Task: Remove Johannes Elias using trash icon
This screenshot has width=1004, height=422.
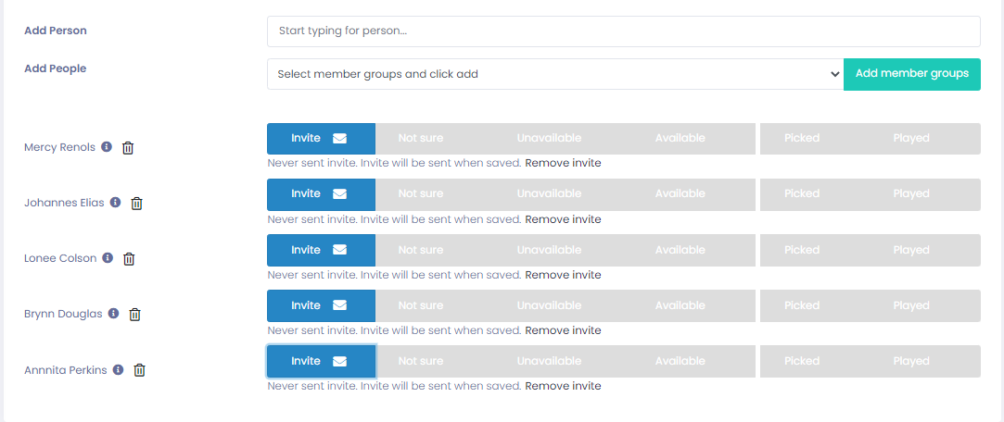Action: pyautogui.click(x=136, y=204)
